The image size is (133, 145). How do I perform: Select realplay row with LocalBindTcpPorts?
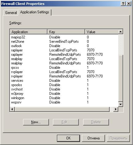click(x=64, y=59)
